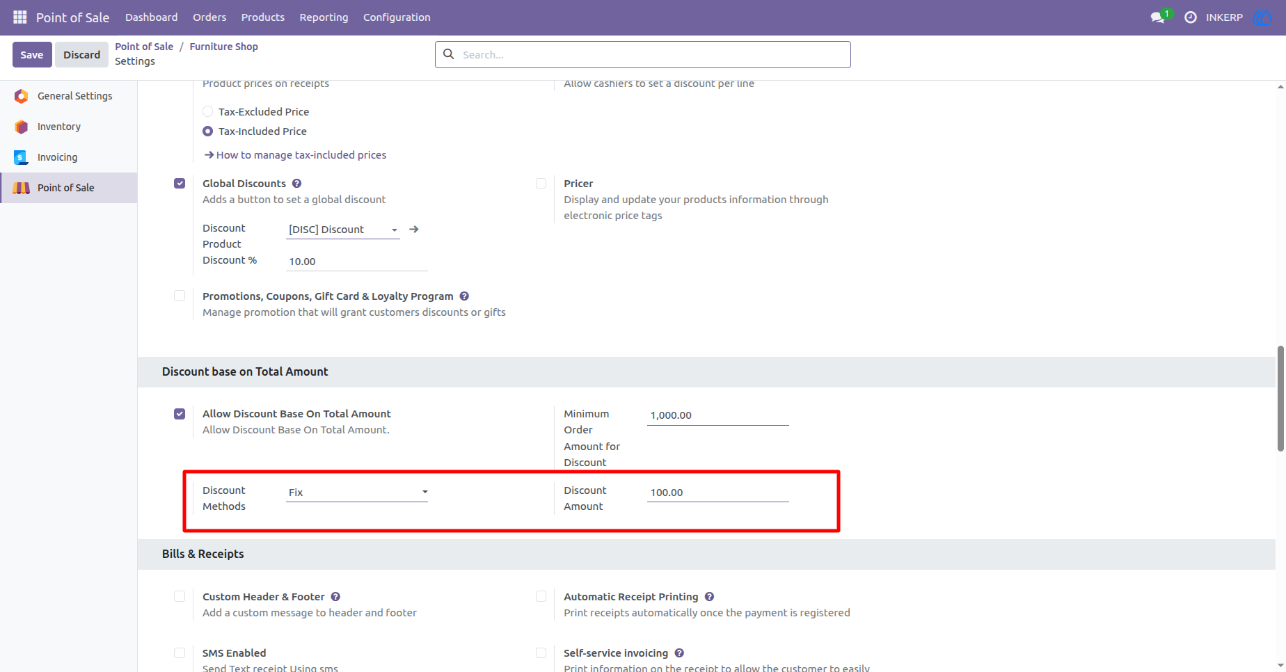Open Promotions Loyalty Program help icon
This screenshot has width=1286, height=672.
point(464,296)
